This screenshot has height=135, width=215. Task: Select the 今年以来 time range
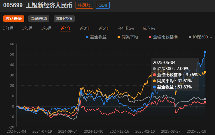(126, 28)
